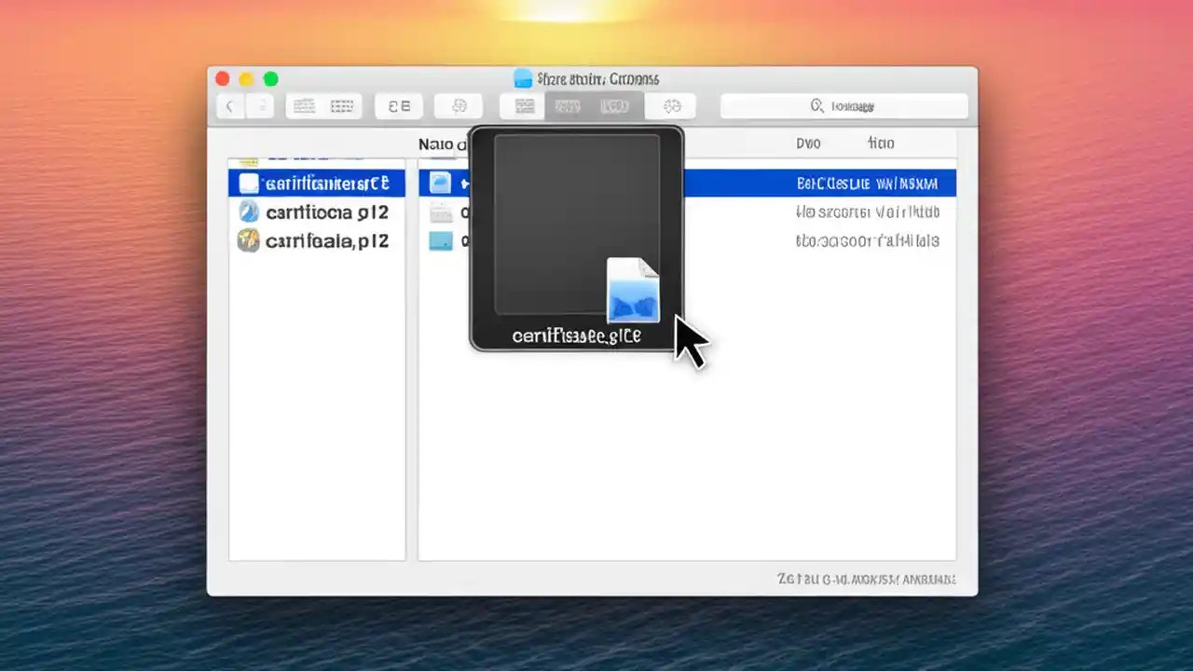Click the folder icon beside the highlighted list row
Image resolution: width=1193 pixels, height=671 pixels.
(440, 183)
